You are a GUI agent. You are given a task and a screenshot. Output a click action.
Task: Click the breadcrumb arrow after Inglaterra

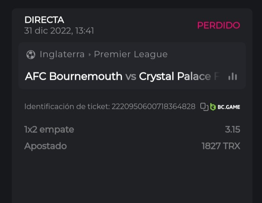tap(89, 55)
